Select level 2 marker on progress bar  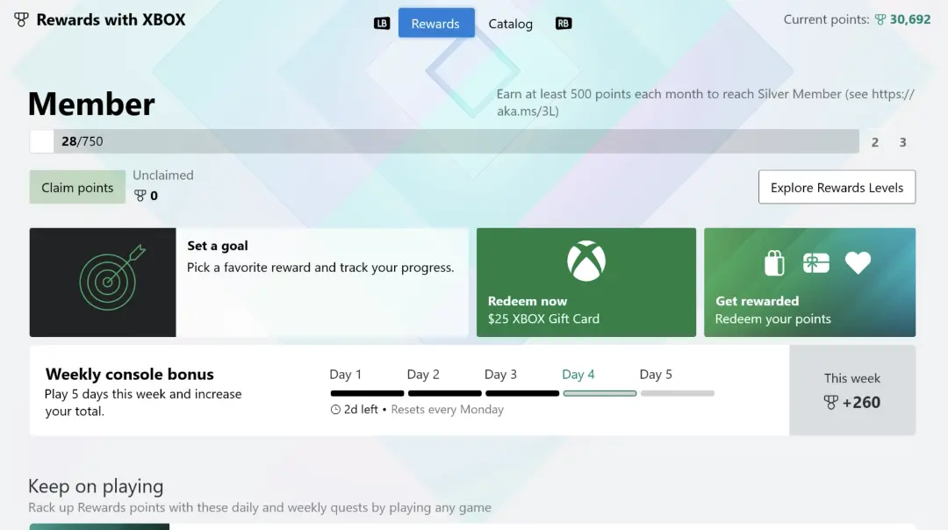[x=875, y=142]
